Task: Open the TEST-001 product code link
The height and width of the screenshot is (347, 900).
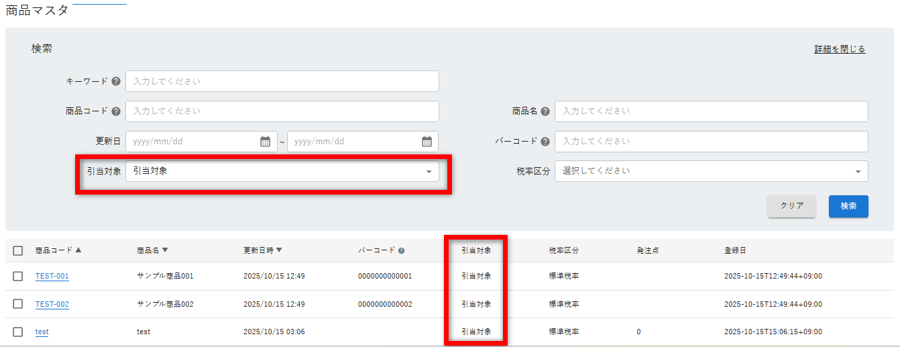Action: [52, 276]
